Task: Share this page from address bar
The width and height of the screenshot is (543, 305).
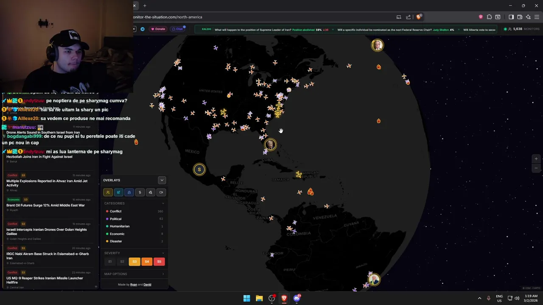Action: click(x=408, y=17)
